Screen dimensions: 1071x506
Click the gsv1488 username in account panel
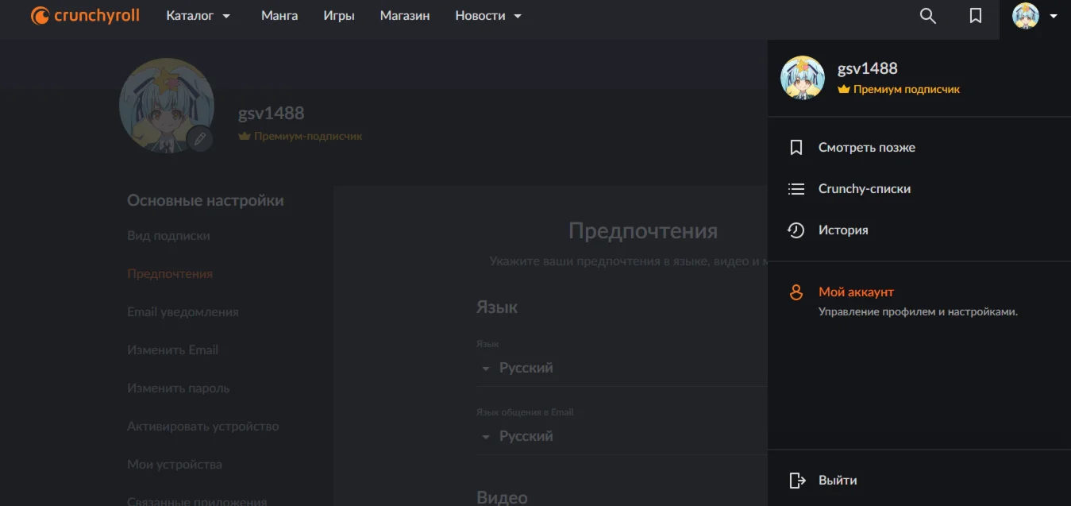click(867, 68)
